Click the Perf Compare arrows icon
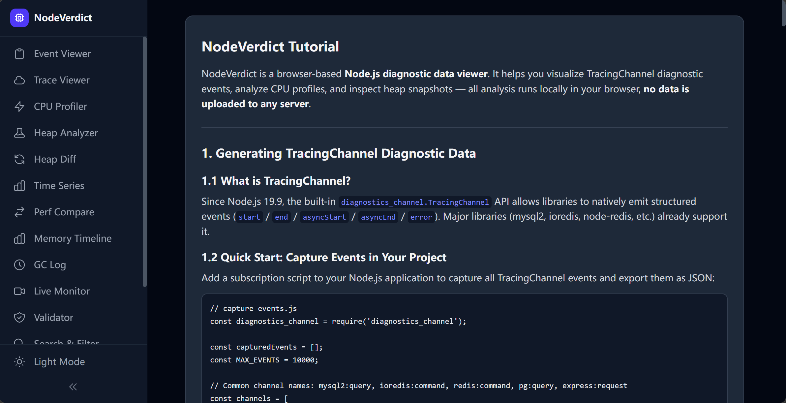Image resolution: width=786 pixels, height=403 pixels. pyautogui.click(x=19, y=212)
